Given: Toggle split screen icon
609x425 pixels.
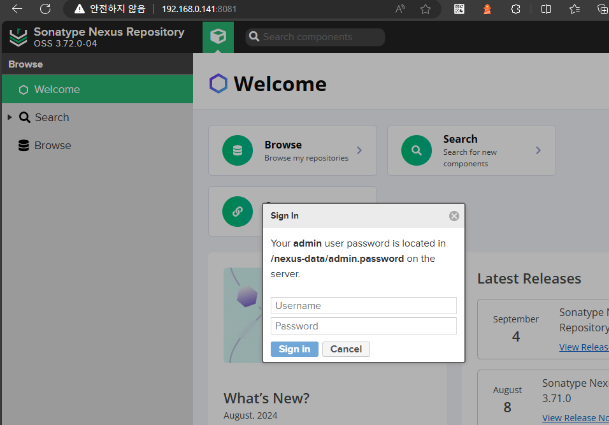Looking at the screenshot, I should tap(546, 9).
